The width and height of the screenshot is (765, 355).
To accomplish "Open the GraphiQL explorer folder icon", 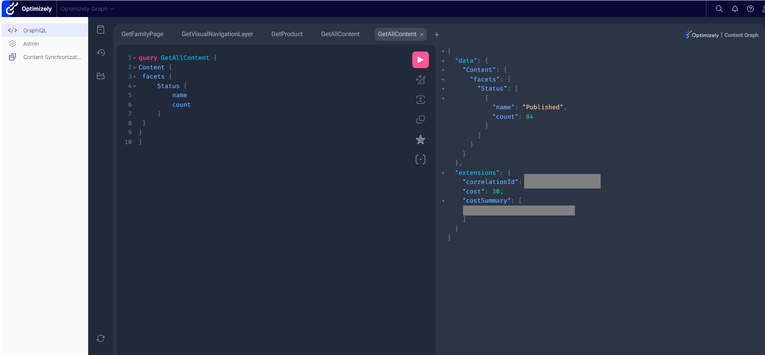I will click(101, 76).
